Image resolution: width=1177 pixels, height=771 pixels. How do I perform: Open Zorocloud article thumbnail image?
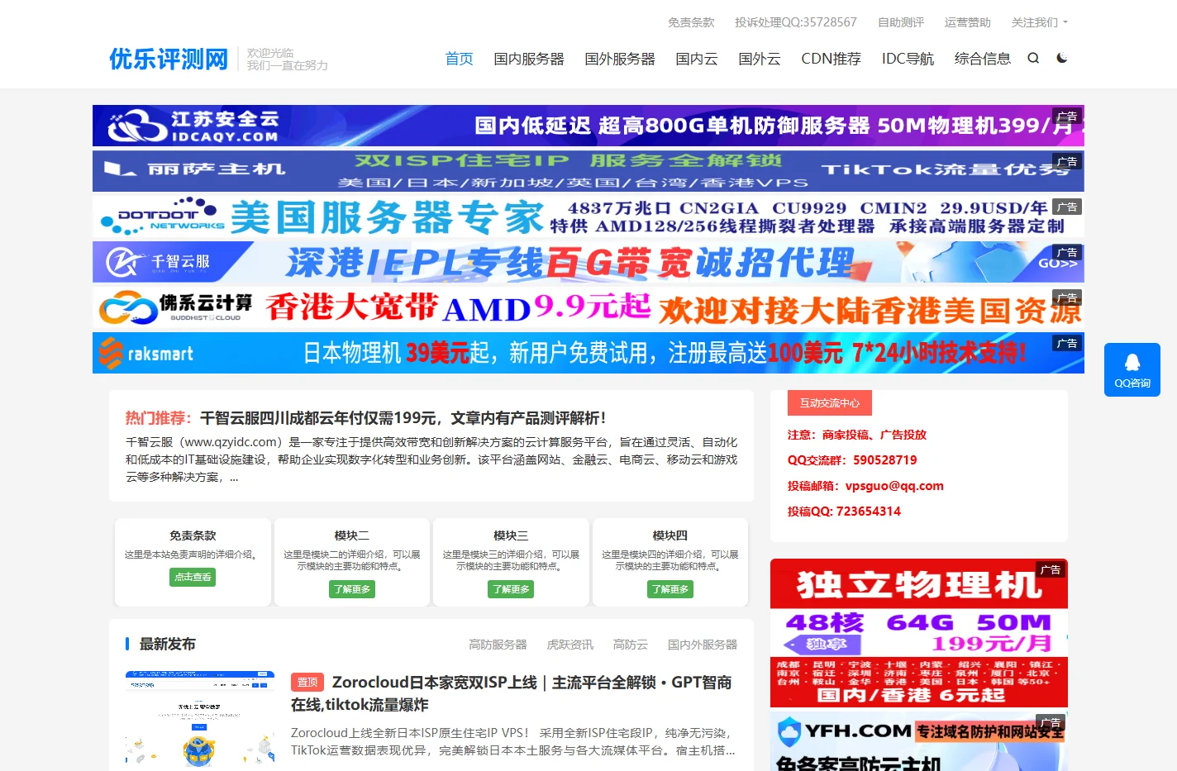[200, 720]
